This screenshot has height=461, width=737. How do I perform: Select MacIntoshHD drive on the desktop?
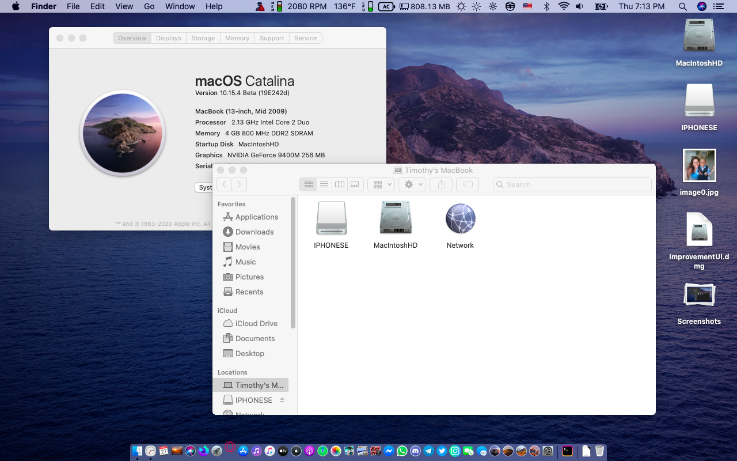pyautogui.click(x=699, y=43)
